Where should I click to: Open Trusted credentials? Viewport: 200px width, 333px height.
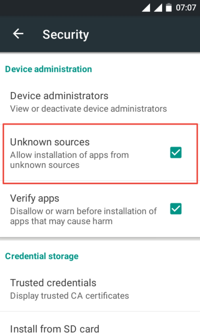pos(100,288)
